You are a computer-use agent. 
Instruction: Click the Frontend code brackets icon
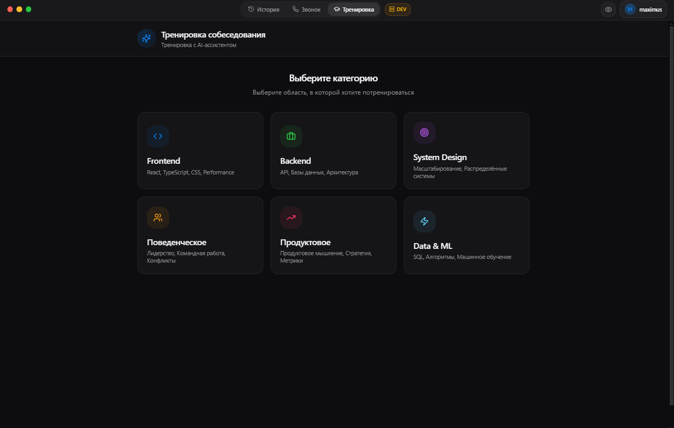tap(158, 136)
